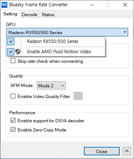Toggle Enable AMD Fluid Motion Video checkmark
Image resolution: width=134 pixels, height=159 pixels.
[x=11, y=52]
